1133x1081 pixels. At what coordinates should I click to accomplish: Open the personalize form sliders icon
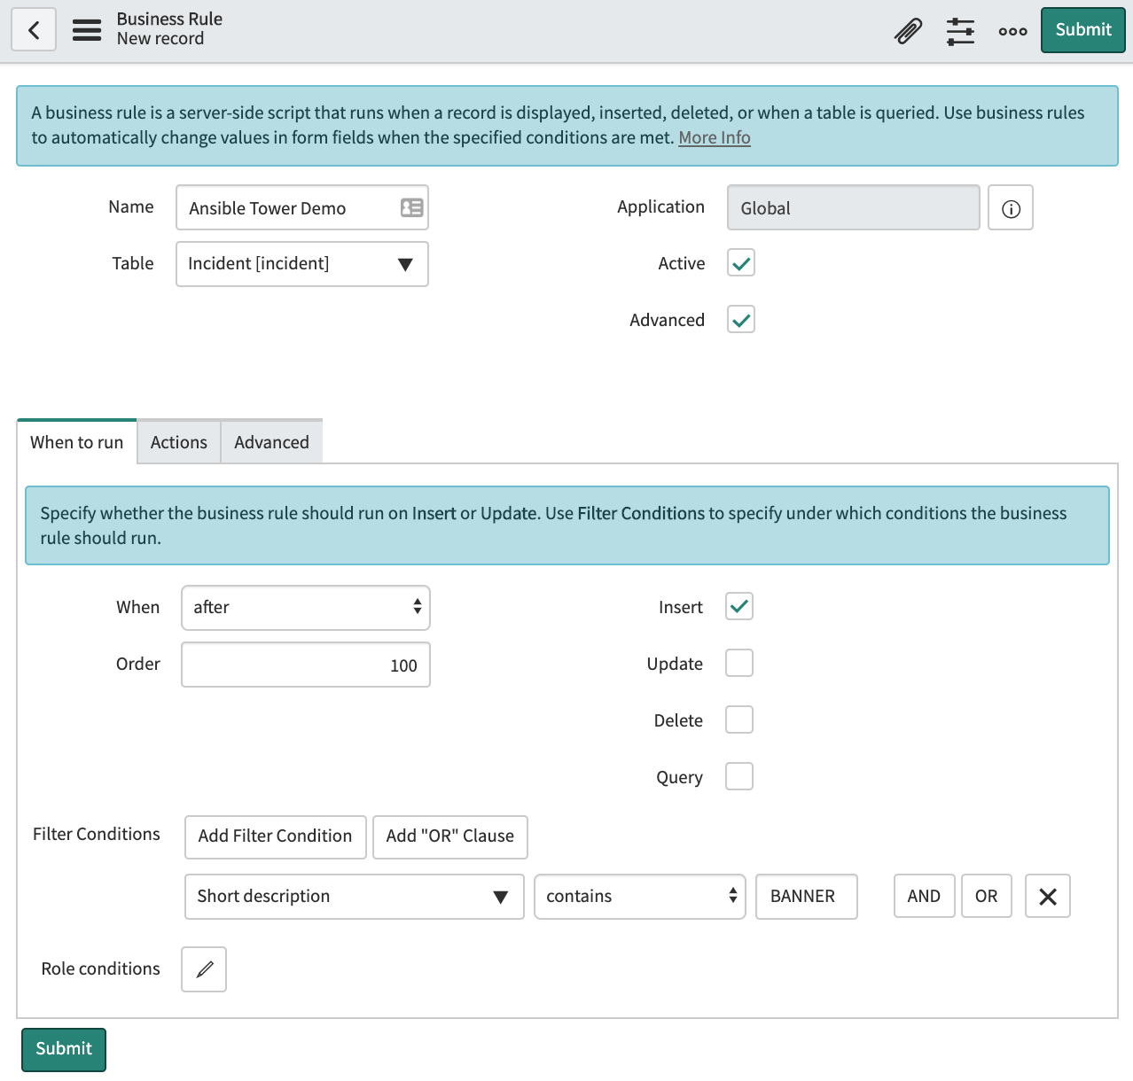tap(960, 31)
